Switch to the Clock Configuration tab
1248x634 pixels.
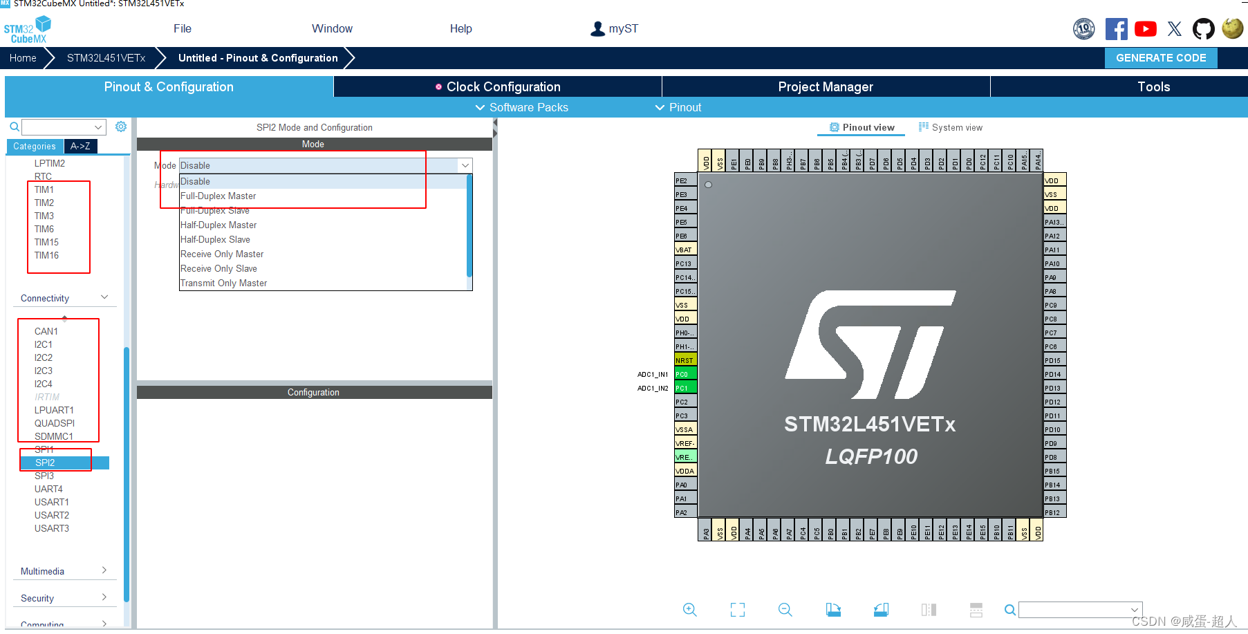click(x=498, y=86)
